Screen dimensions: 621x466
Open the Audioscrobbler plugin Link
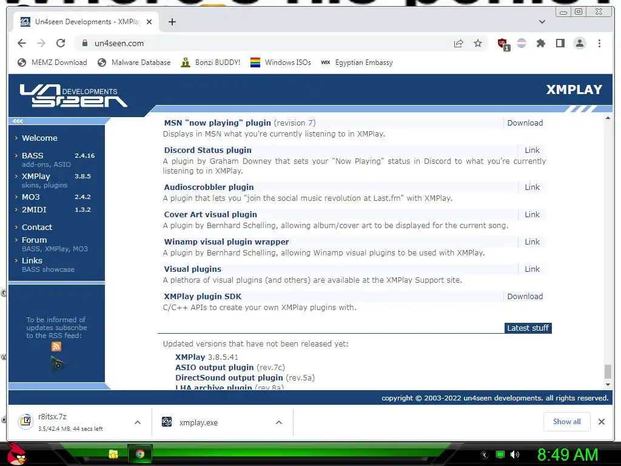532,187
